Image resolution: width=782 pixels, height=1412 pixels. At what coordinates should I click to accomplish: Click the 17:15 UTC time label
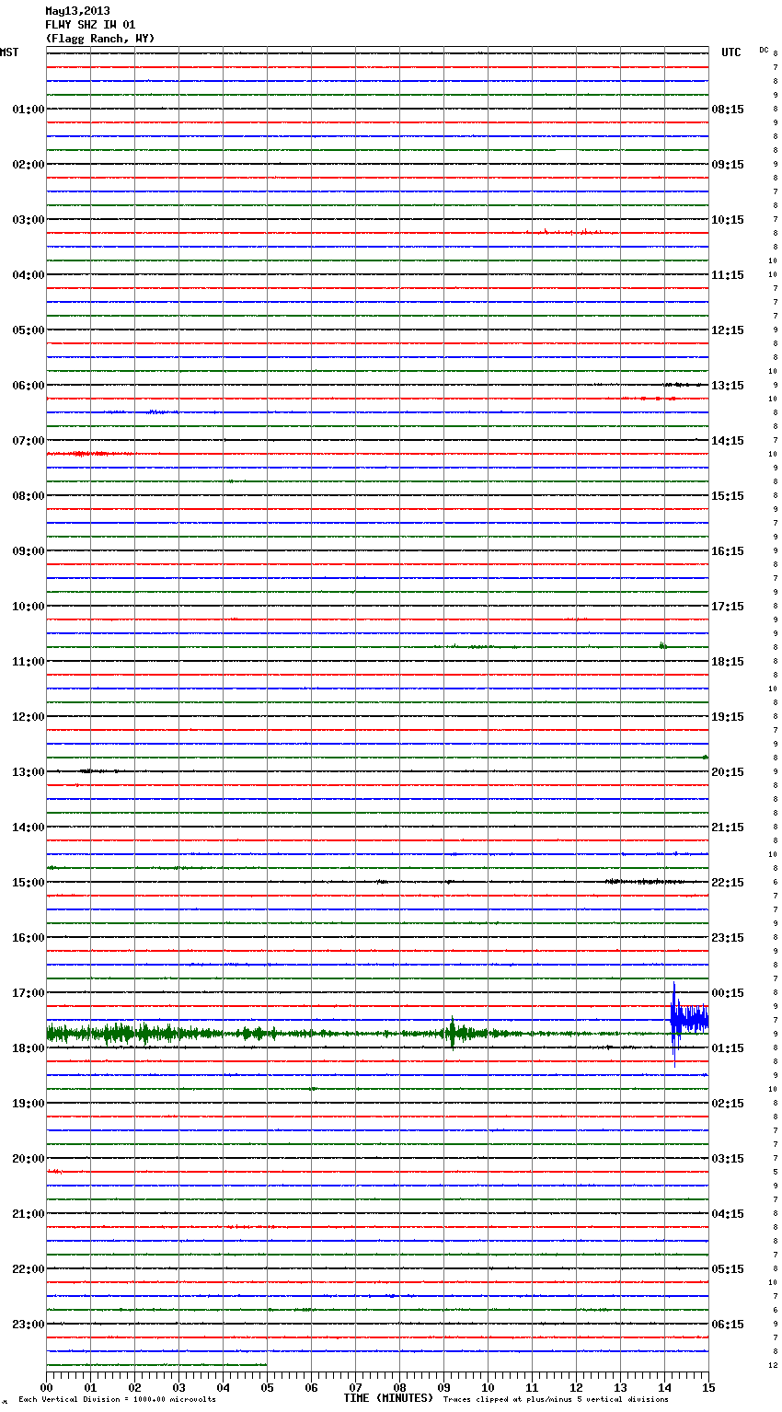[x=728, y=607]
